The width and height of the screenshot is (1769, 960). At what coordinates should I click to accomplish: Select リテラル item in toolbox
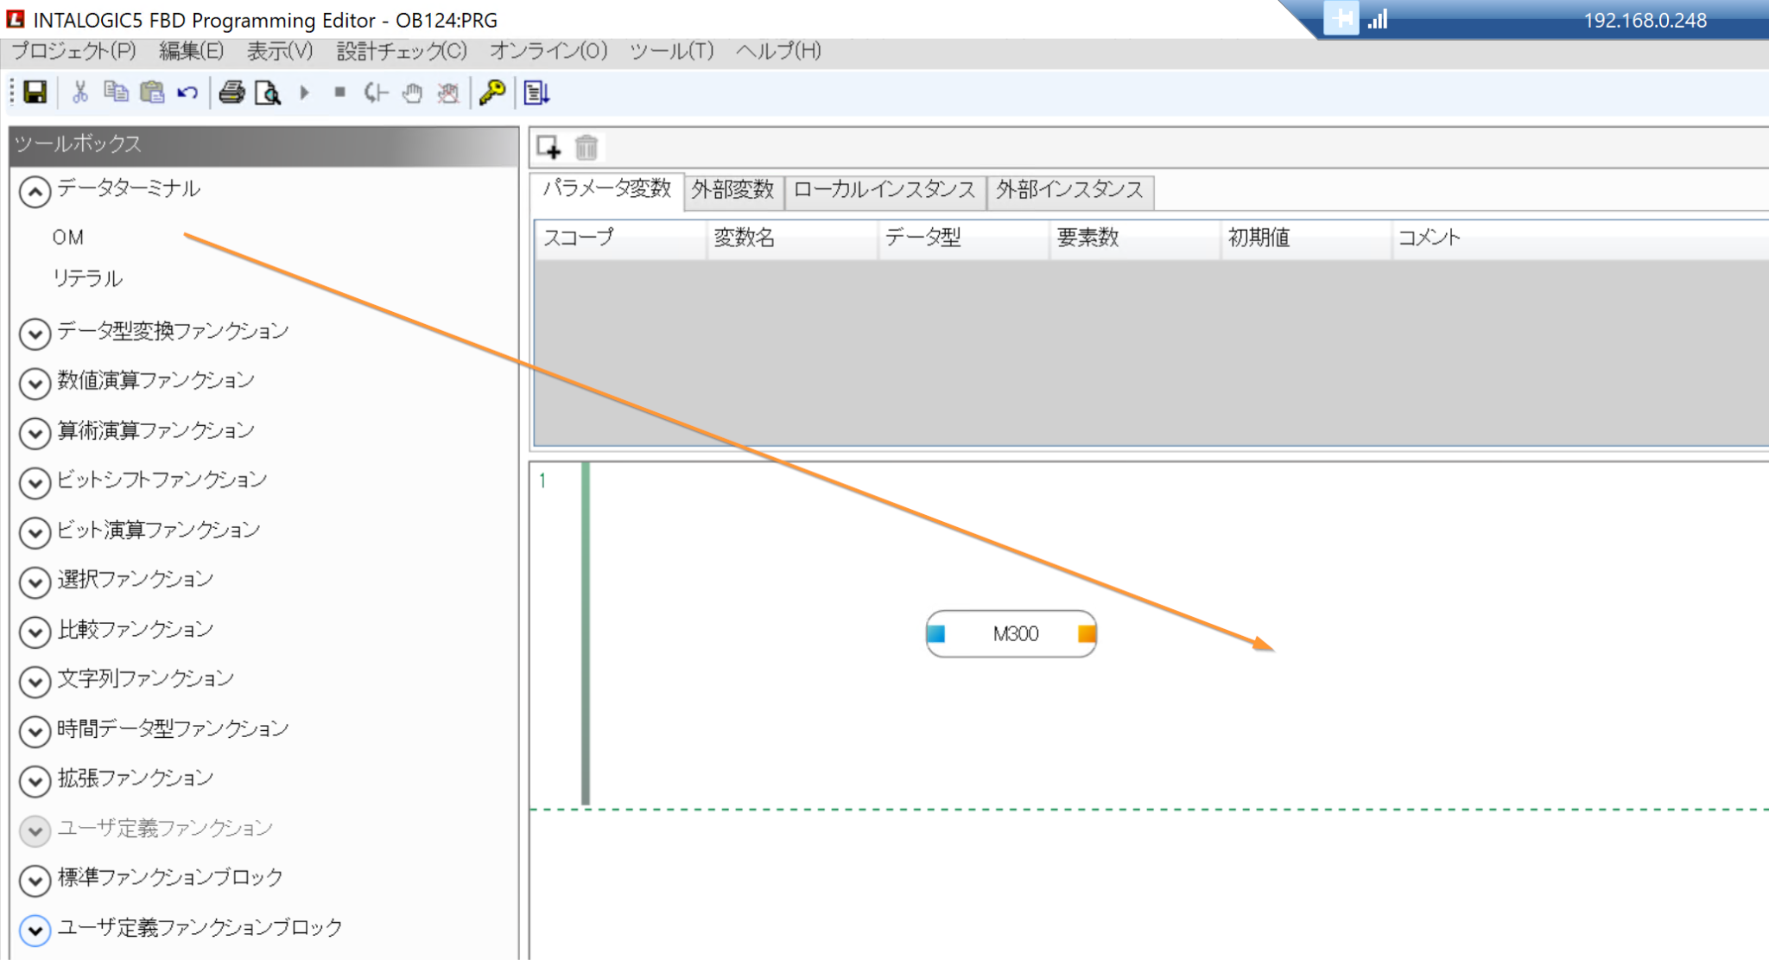pos(87,278)
